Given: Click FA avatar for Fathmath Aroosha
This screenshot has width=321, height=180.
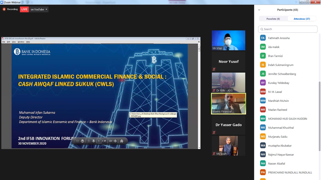Looking at the screenshot, I should pyautogui.click(x=263, y=38).
